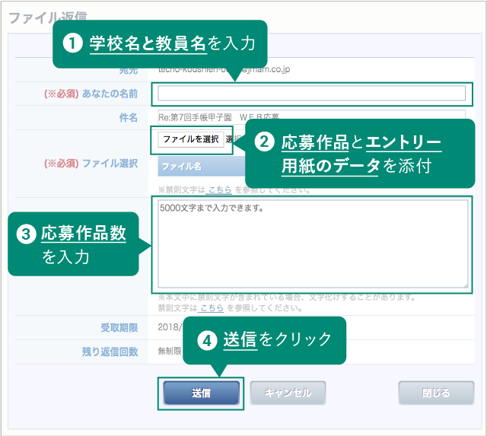The height and width of the screenshot is (436, 487).
Task: Click the step 4 number badge
Action: (x=205, y=341)
